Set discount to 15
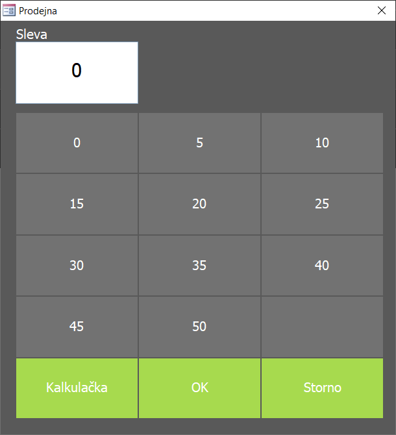Screen dimensions: 396x435 coord(77,204)
